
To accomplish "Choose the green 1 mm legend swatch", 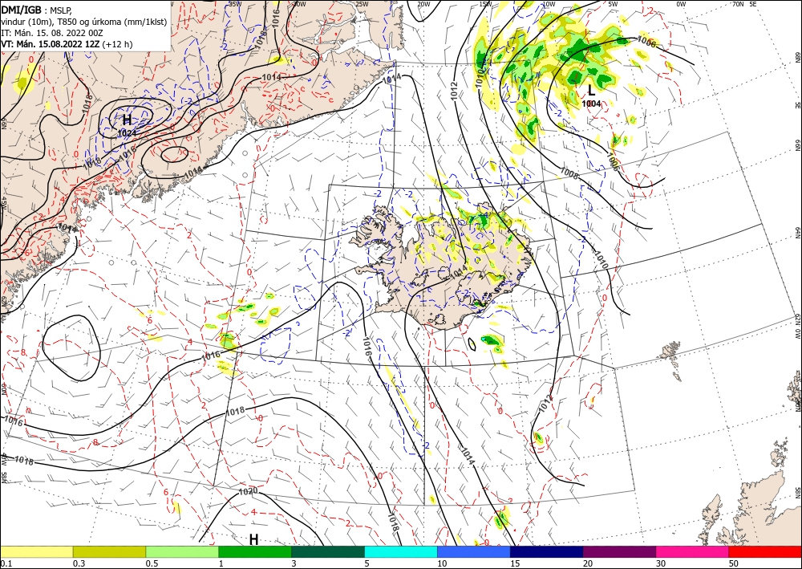I will click(255, 551).
